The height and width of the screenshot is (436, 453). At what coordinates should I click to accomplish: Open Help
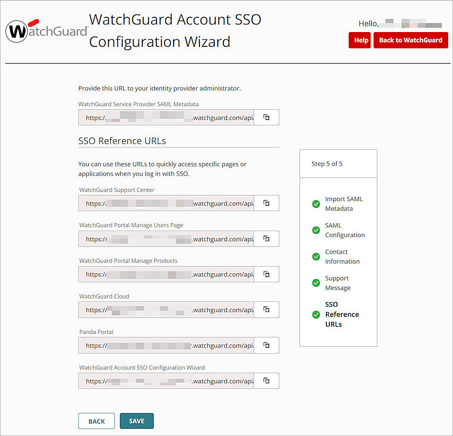point(360,40)
